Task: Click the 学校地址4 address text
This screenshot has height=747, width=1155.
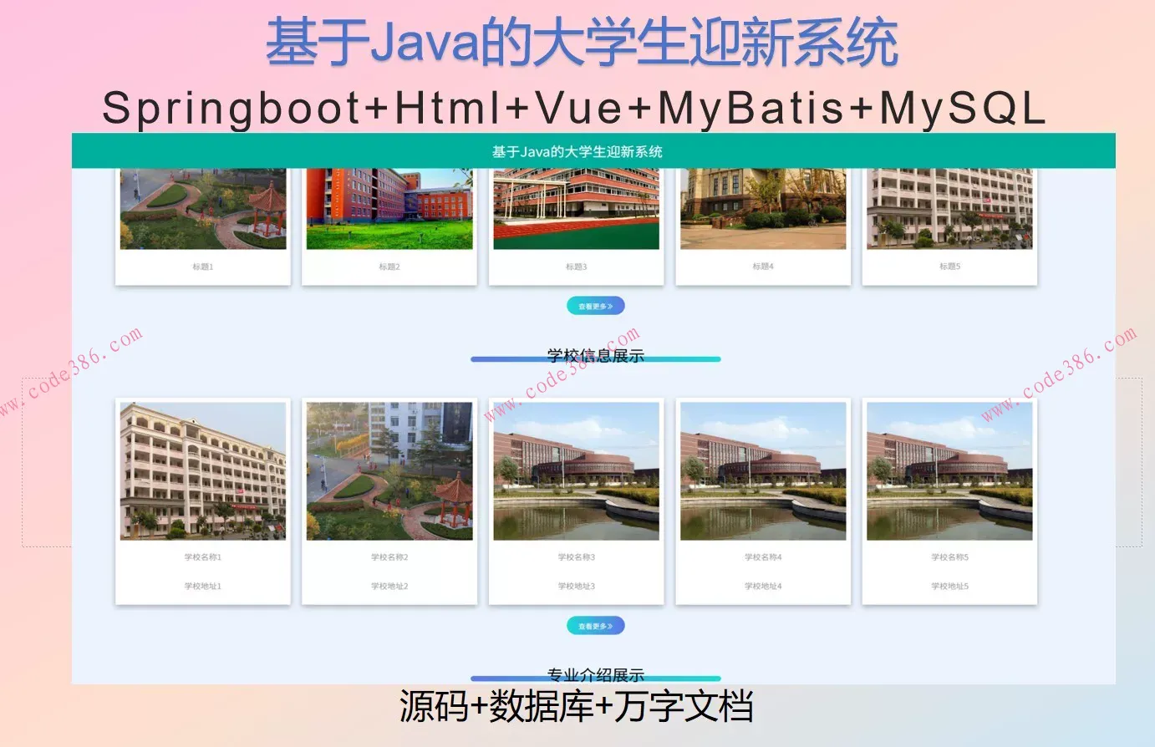Action: click(x=763, y=587)
